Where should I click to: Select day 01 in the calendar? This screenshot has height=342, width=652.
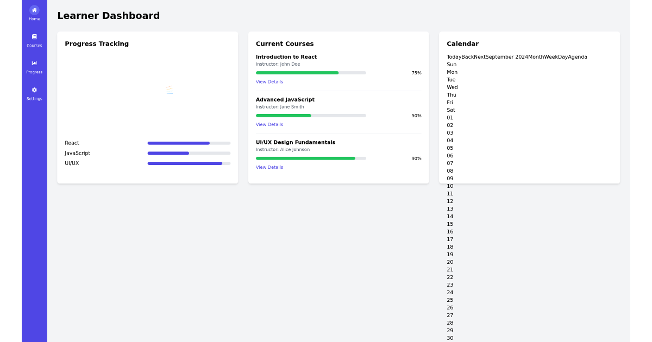click(450, 118)
